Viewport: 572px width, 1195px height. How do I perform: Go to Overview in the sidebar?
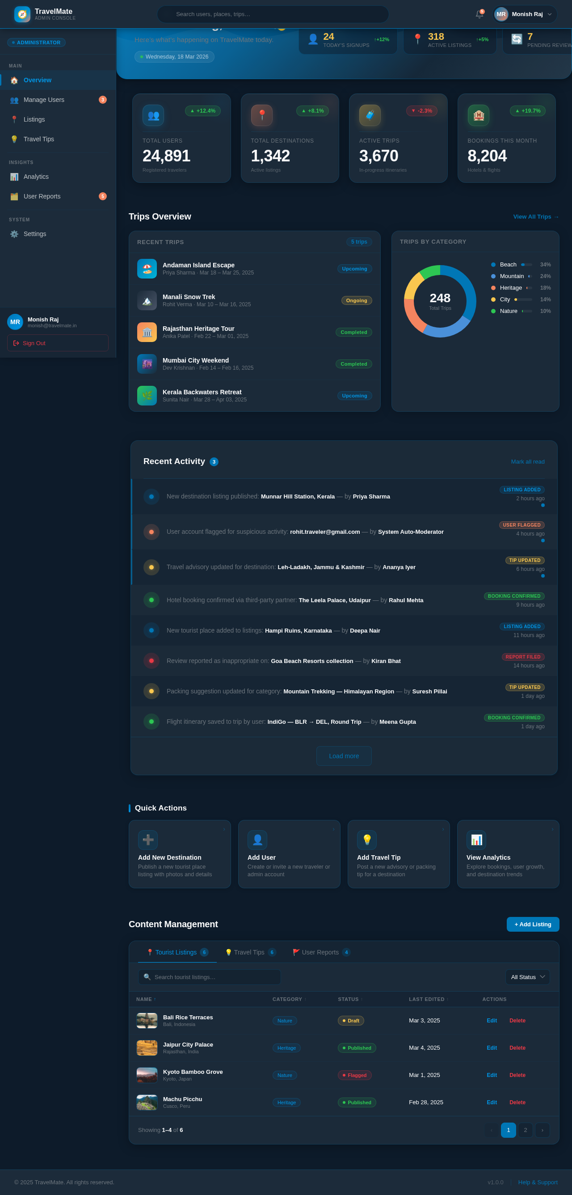click(58, 80)
